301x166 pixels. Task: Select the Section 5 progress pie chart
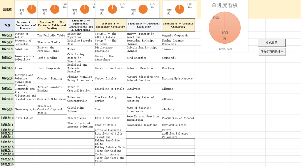point(143,9)
